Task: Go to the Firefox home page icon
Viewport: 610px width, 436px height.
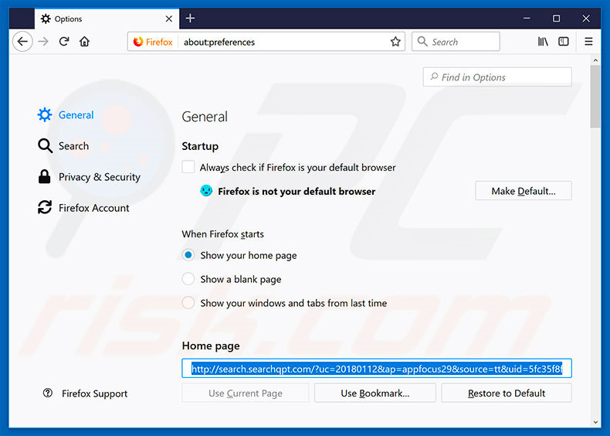Action: 84,42
